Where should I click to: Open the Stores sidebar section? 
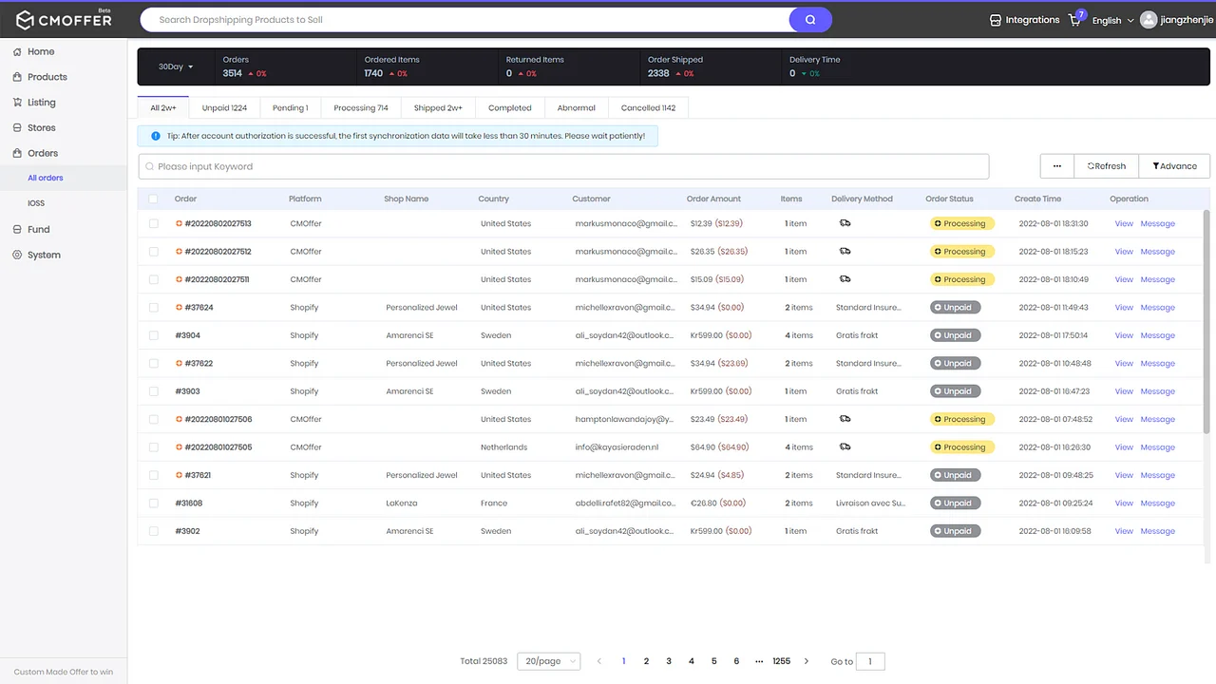[x=42, y=127]
